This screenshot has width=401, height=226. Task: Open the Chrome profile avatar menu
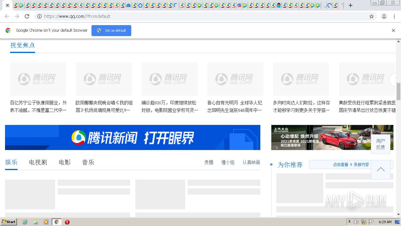point(384,16)
